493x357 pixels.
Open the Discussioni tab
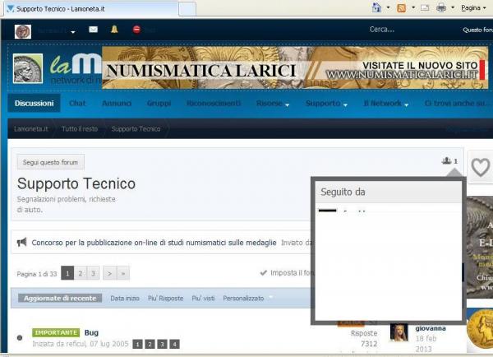click(34, 104)
